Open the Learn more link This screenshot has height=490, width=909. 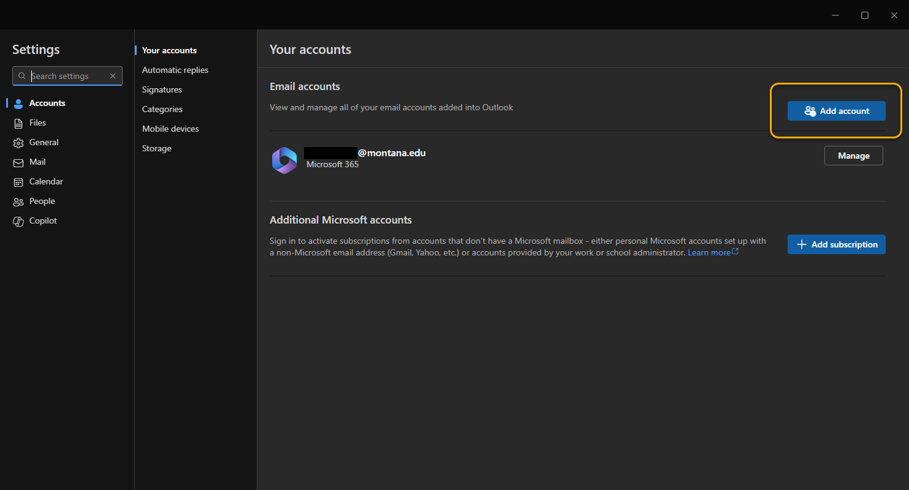coord(709,252)
